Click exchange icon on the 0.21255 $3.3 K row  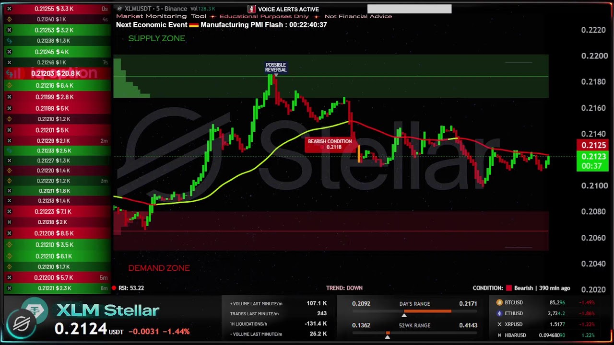(9, 9)
